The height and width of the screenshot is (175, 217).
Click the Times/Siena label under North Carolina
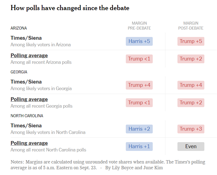coord(26,126)
